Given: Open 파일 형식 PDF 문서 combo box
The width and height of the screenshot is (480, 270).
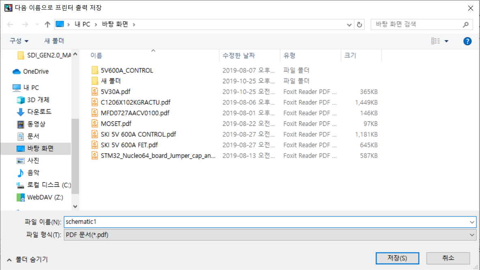Looking at the screenshot, I should pyautogui.click(x=270, y=235).
